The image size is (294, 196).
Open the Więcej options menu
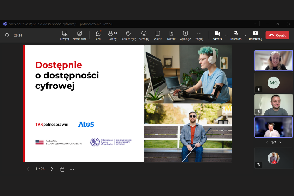point(199,36)
